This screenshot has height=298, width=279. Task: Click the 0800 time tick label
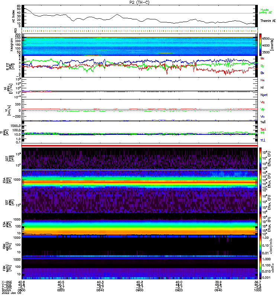coord(22,290)
